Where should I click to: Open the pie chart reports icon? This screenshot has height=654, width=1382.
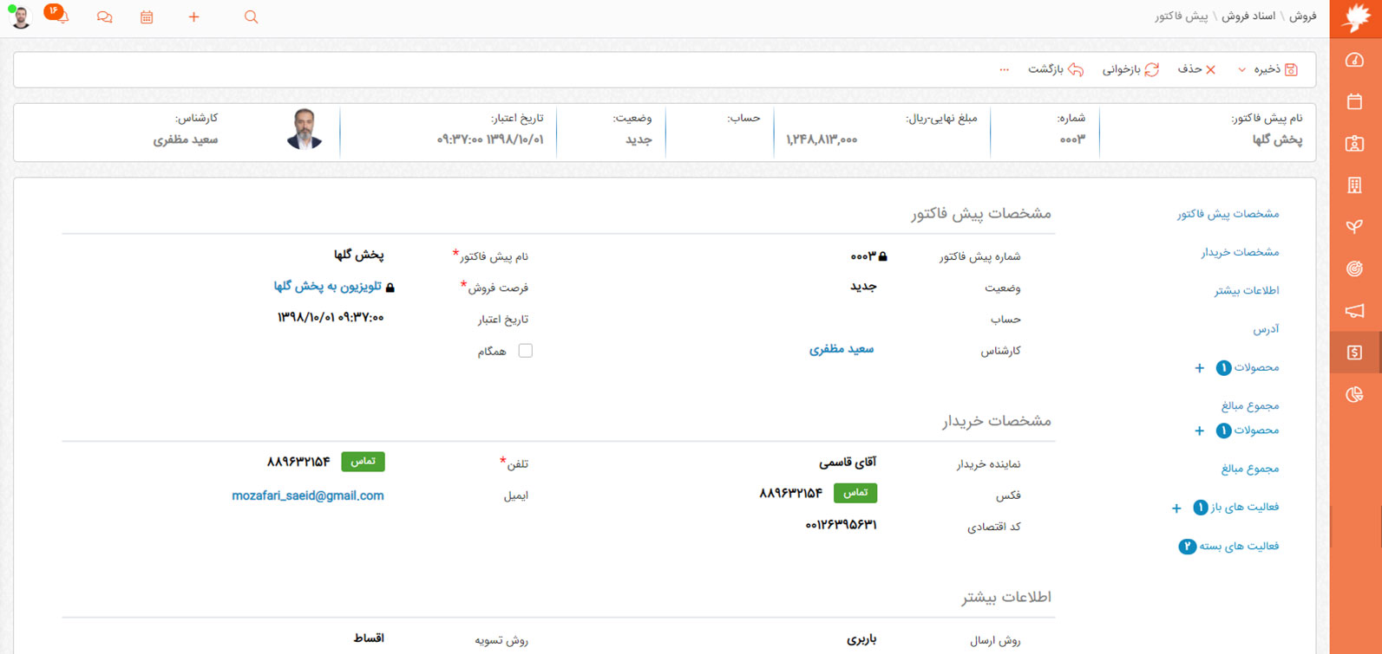click(x=1354, y=395)
